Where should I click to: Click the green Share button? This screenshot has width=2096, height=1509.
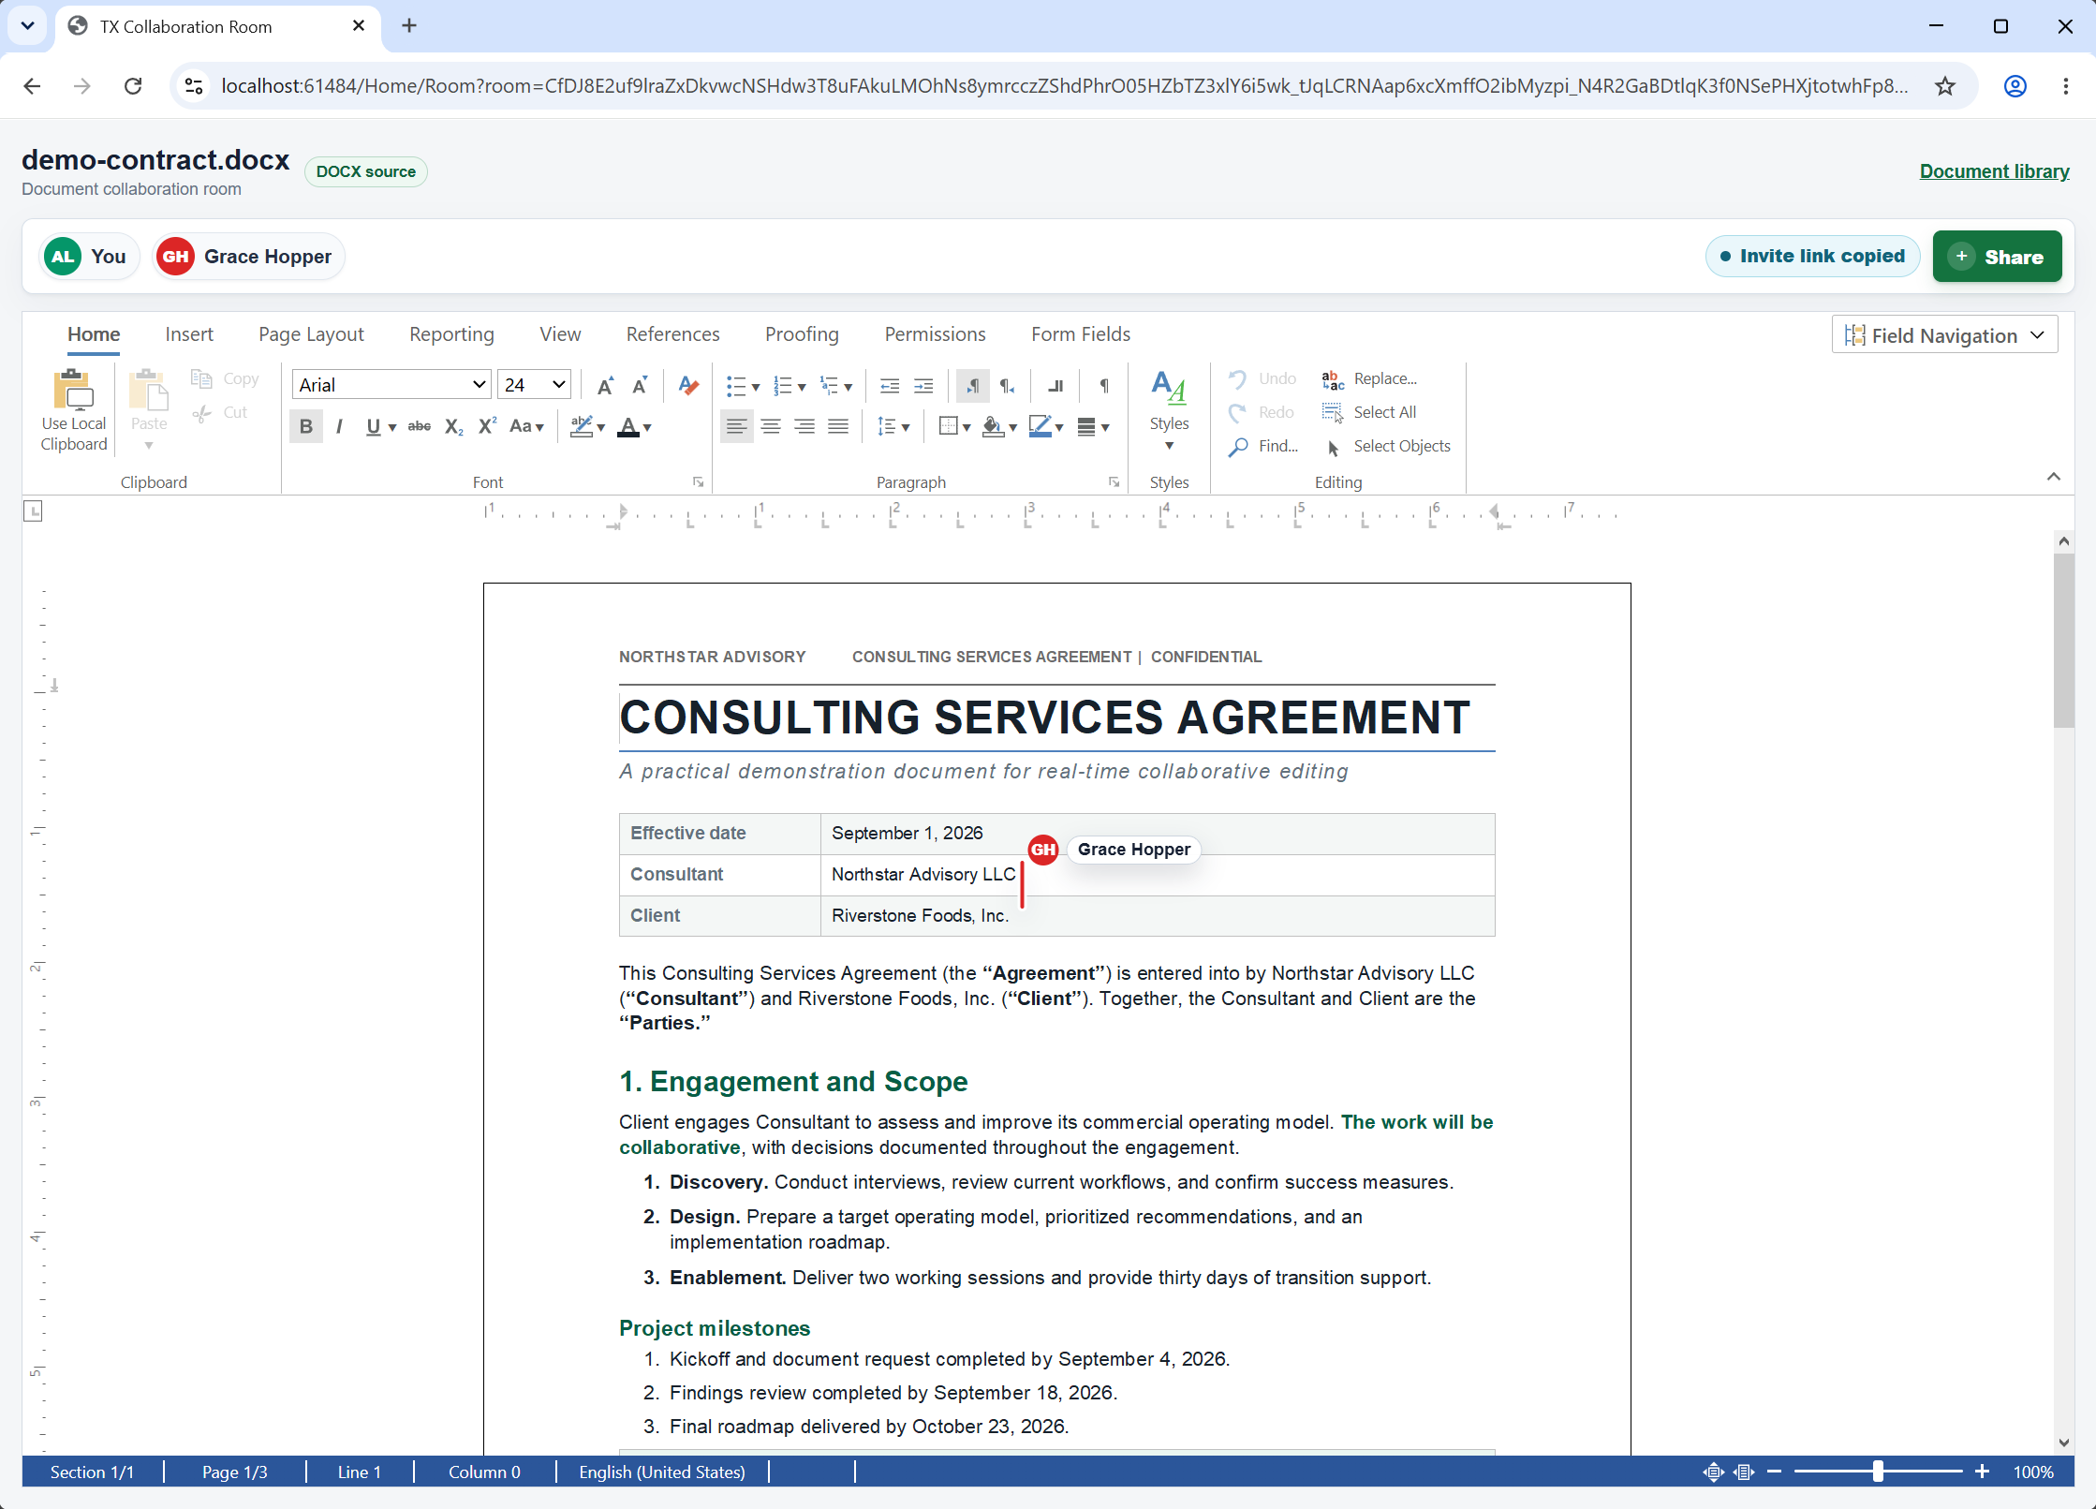coord(1997,257)
